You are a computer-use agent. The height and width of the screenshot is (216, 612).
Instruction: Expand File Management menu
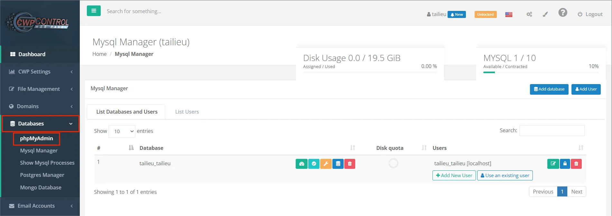[x=40, y=89]
